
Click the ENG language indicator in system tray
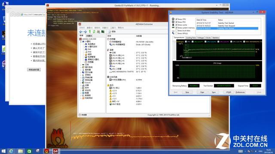pyautogui.click(x=260, y=151)
